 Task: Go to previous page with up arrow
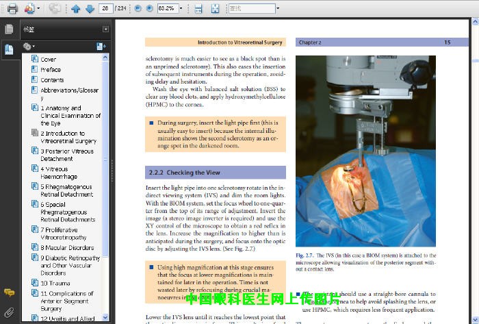click(75, 8)
